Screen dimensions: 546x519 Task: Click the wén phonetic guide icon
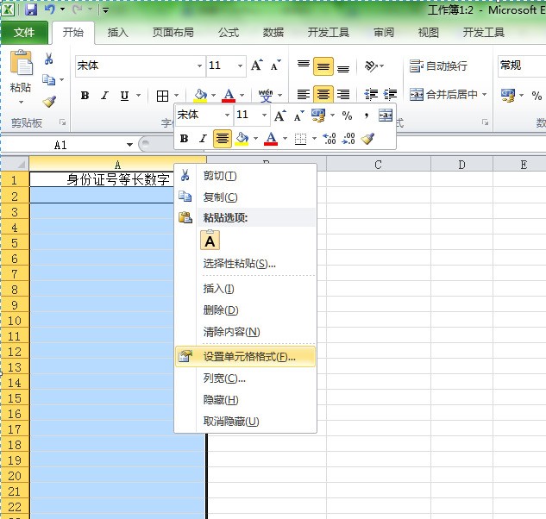coord(266,96)
